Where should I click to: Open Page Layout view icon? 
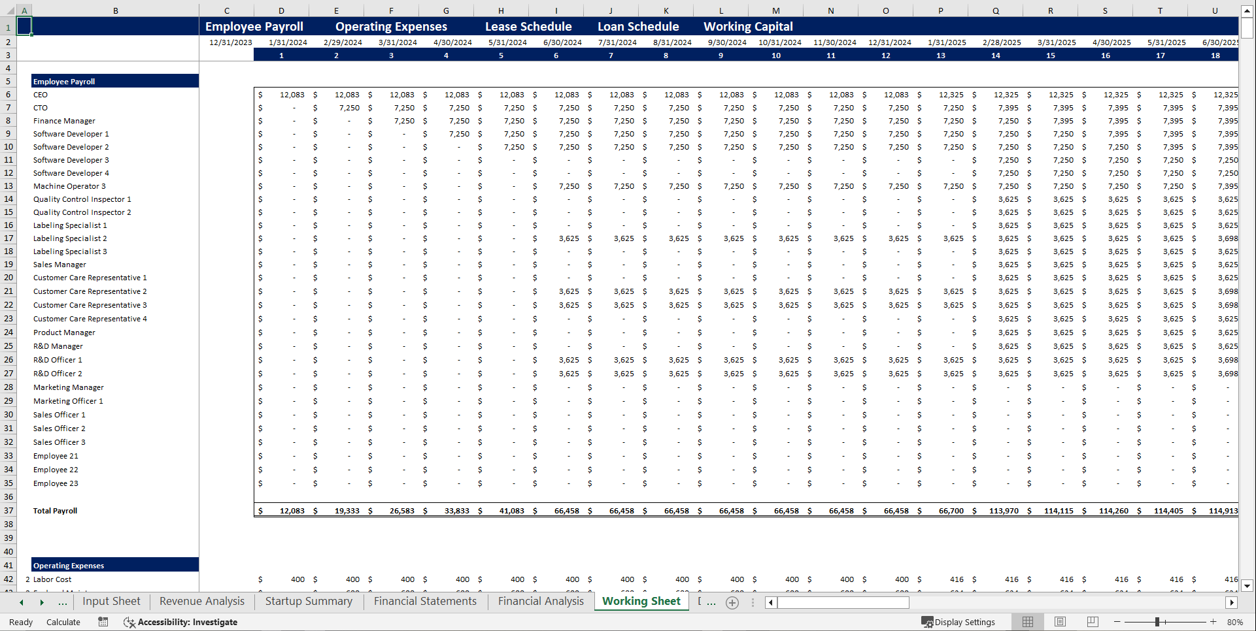pyautogui.click(x=1060, y=622)
